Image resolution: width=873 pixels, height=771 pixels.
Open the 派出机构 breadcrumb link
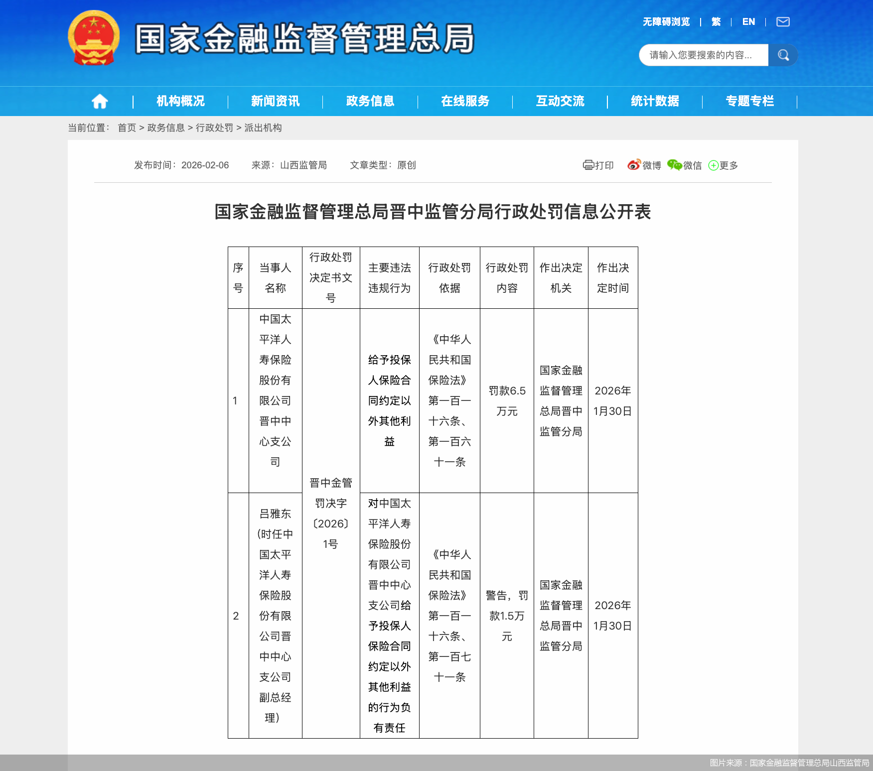(x=263, y=128)
